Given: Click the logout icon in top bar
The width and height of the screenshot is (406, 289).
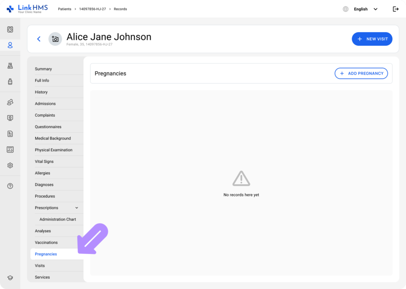Looking at the screenshot, I should click(395, 9).
